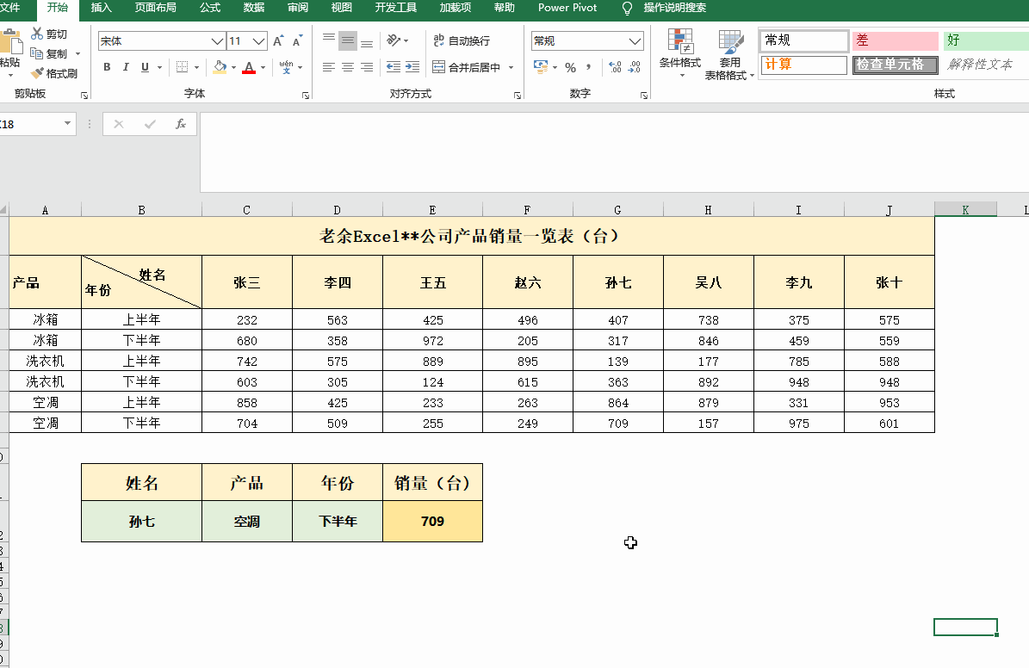The width and height of the screenshot is (1029, 668).
Task: Switch to the 公式 (Formulas) tab
Action: [x=210, y=8]
